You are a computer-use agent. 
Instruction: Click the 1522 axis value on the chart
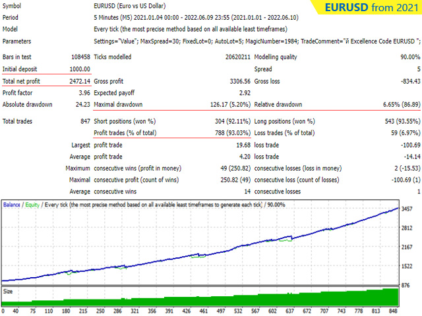click(x=407, y=266)
